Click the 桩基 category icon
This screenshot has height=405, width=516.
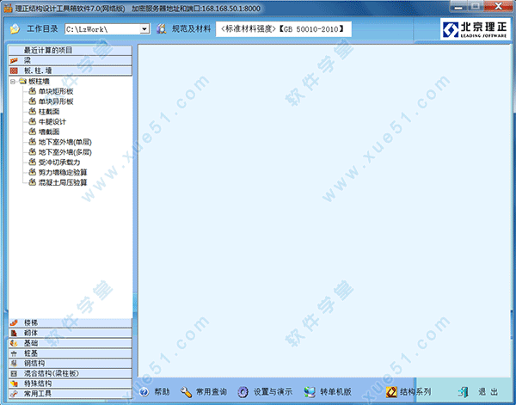(x=14, y=353)
